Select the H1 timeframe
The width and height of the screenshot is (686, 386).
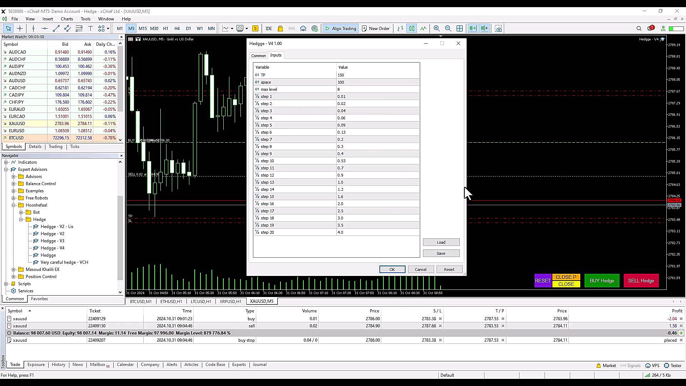[x=165, y=29]
